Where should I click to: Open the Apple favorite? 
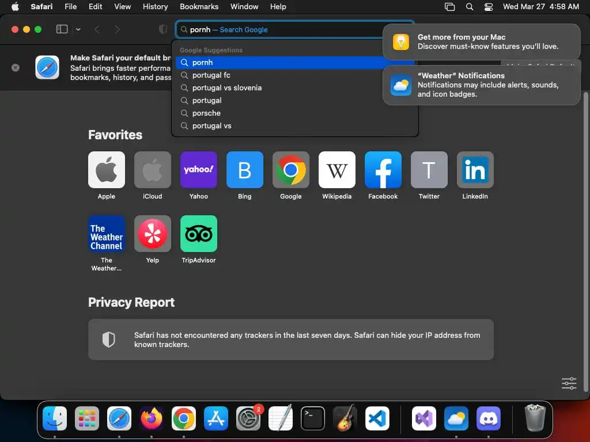pos(107,170)
